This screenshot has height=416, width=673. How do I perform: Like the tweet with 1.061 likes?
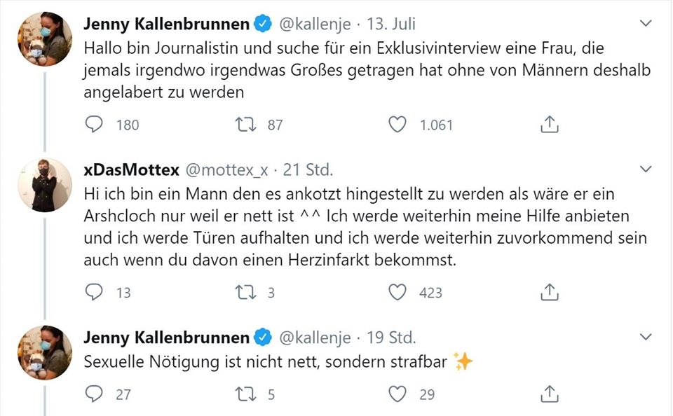397,125
